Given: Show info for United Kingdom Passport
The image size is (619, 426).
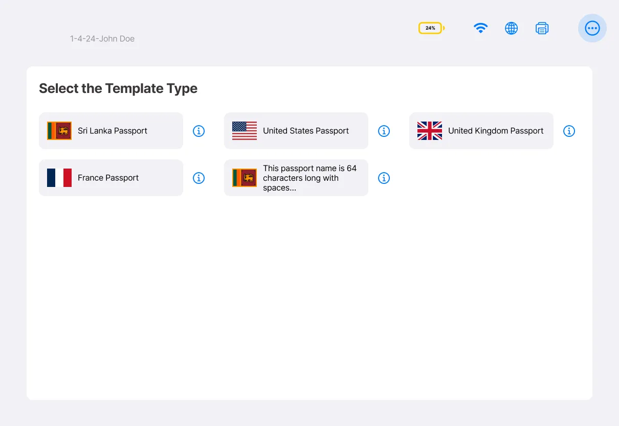Looking at the screenshot, I should [x=569, y=131].
